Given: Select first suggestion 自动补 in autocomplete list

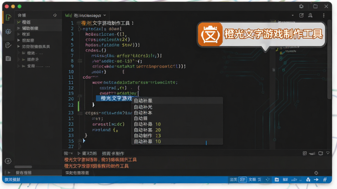Looking at the screenshot, I should (x=177, y=101).
